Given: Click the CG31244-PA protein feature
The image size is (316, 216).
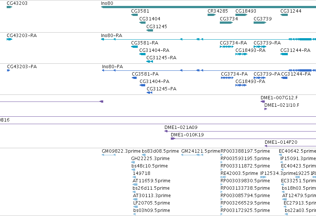Looking at the screenshot, I should 284,78.
